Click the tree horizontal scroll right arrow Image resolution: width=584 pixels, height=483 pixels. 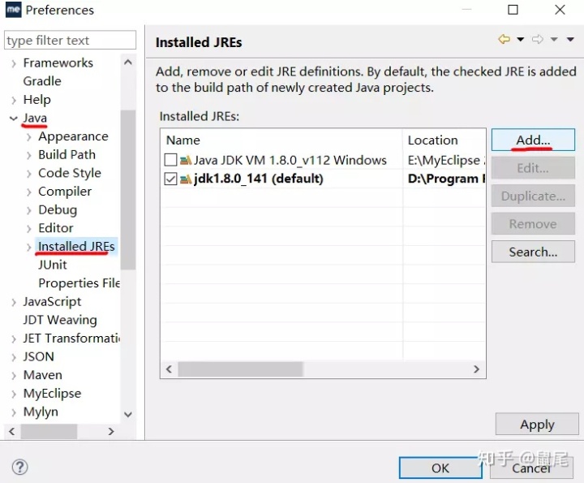[111, 432]
